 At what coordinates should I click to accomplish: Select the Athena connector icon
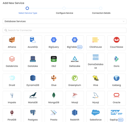point(12,40)
